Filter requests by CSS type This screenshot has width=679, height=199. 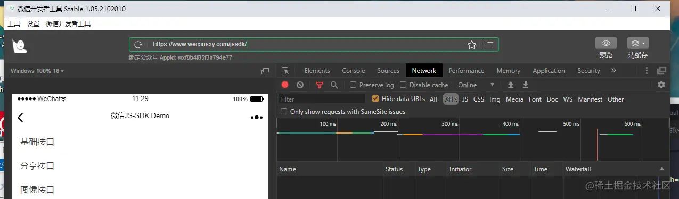click(479, 99)
